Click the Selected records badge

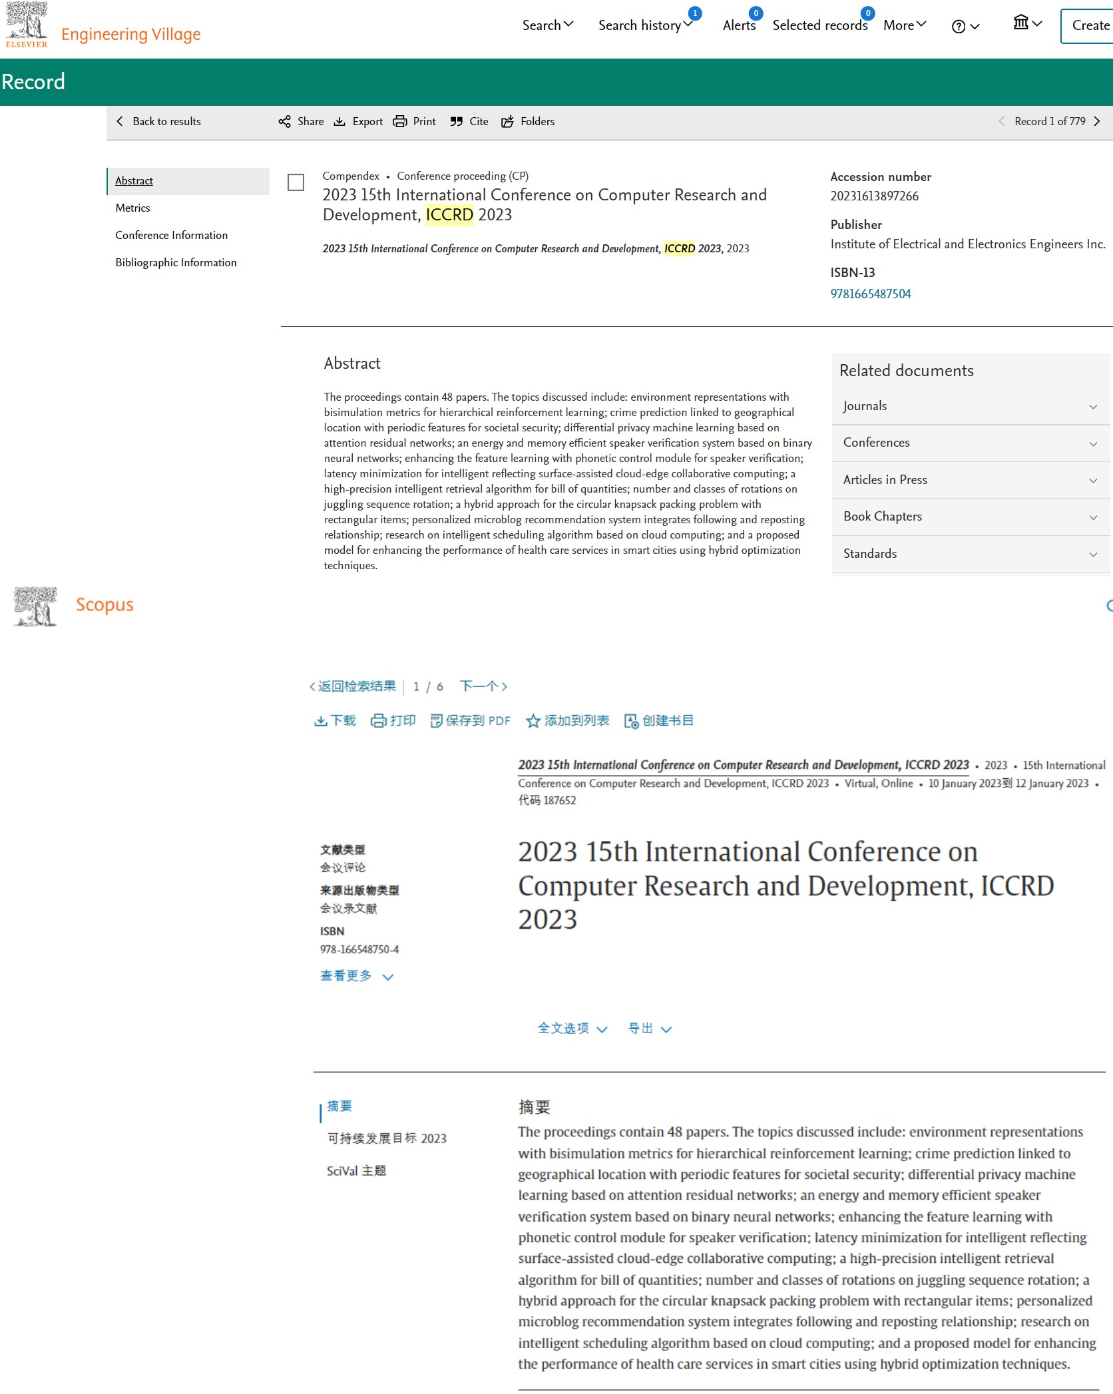coord(867,13)
